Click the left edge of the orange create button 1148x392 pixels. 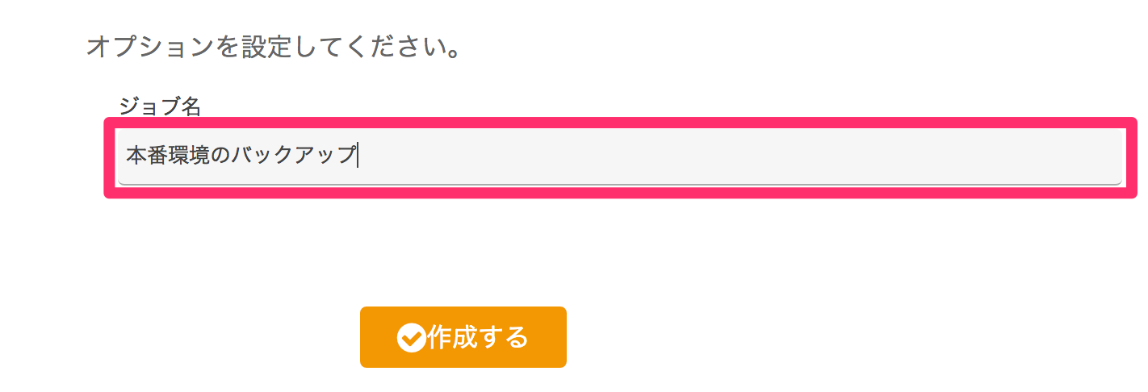(363, 337)
